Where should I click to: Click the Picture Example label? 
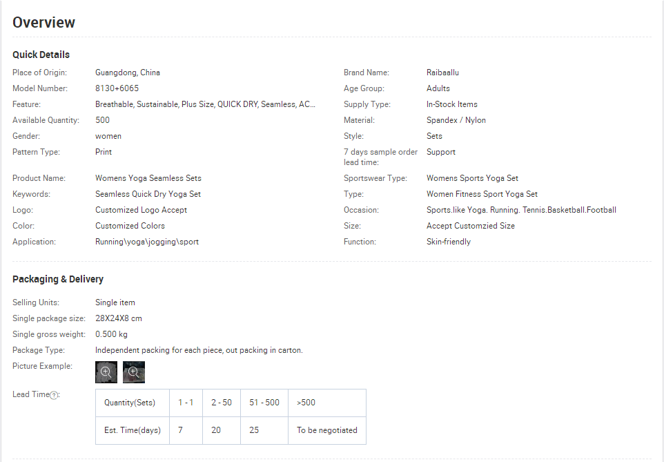(x=42, y=366)
